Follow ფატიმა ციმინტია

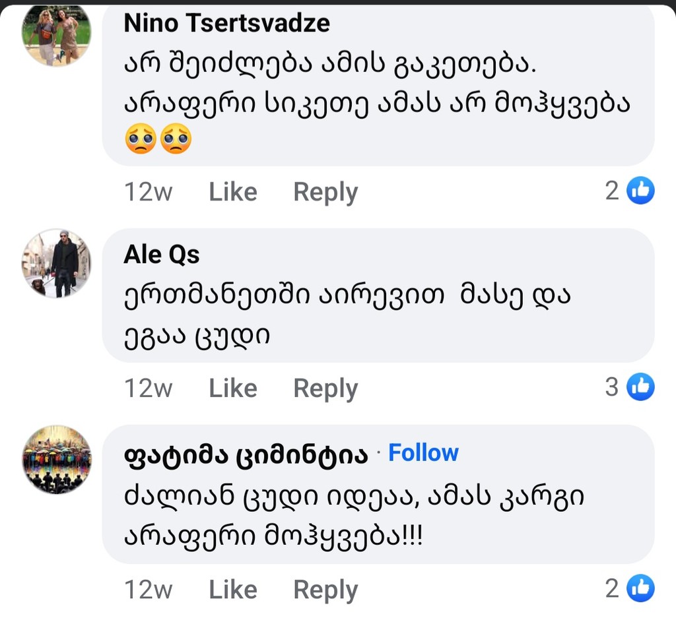(423, 453)
